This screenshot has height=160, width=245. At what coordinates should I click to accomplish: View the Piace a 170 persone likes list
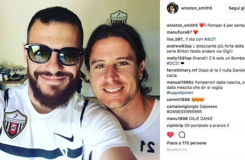[186, 143]
